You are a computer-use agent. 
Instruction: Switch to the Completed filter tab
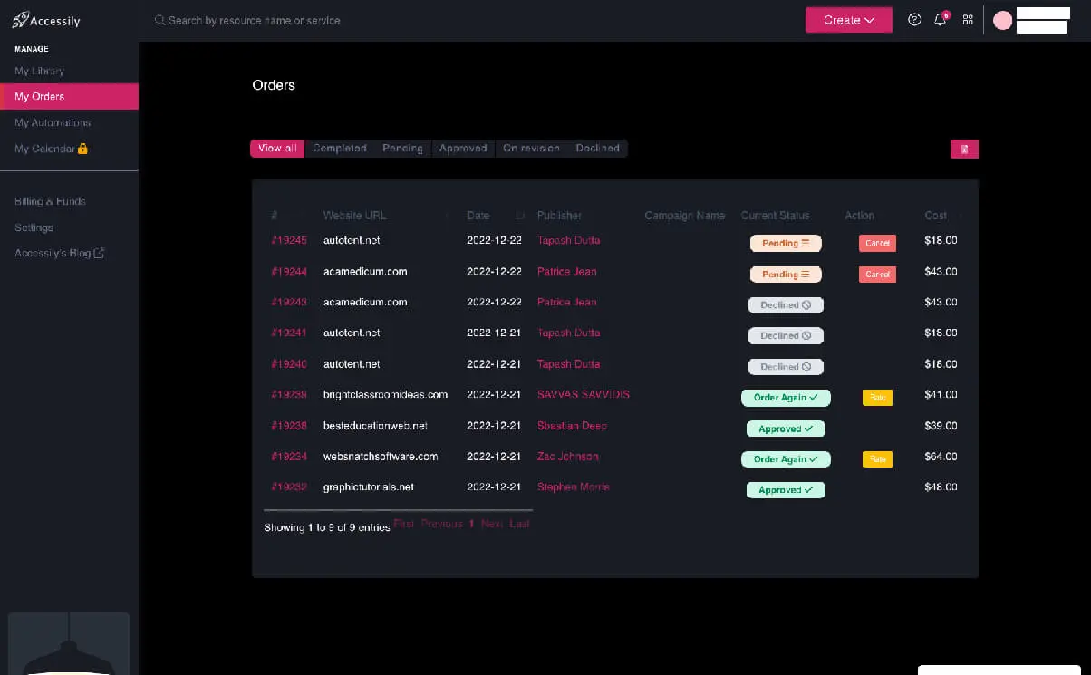340,149
